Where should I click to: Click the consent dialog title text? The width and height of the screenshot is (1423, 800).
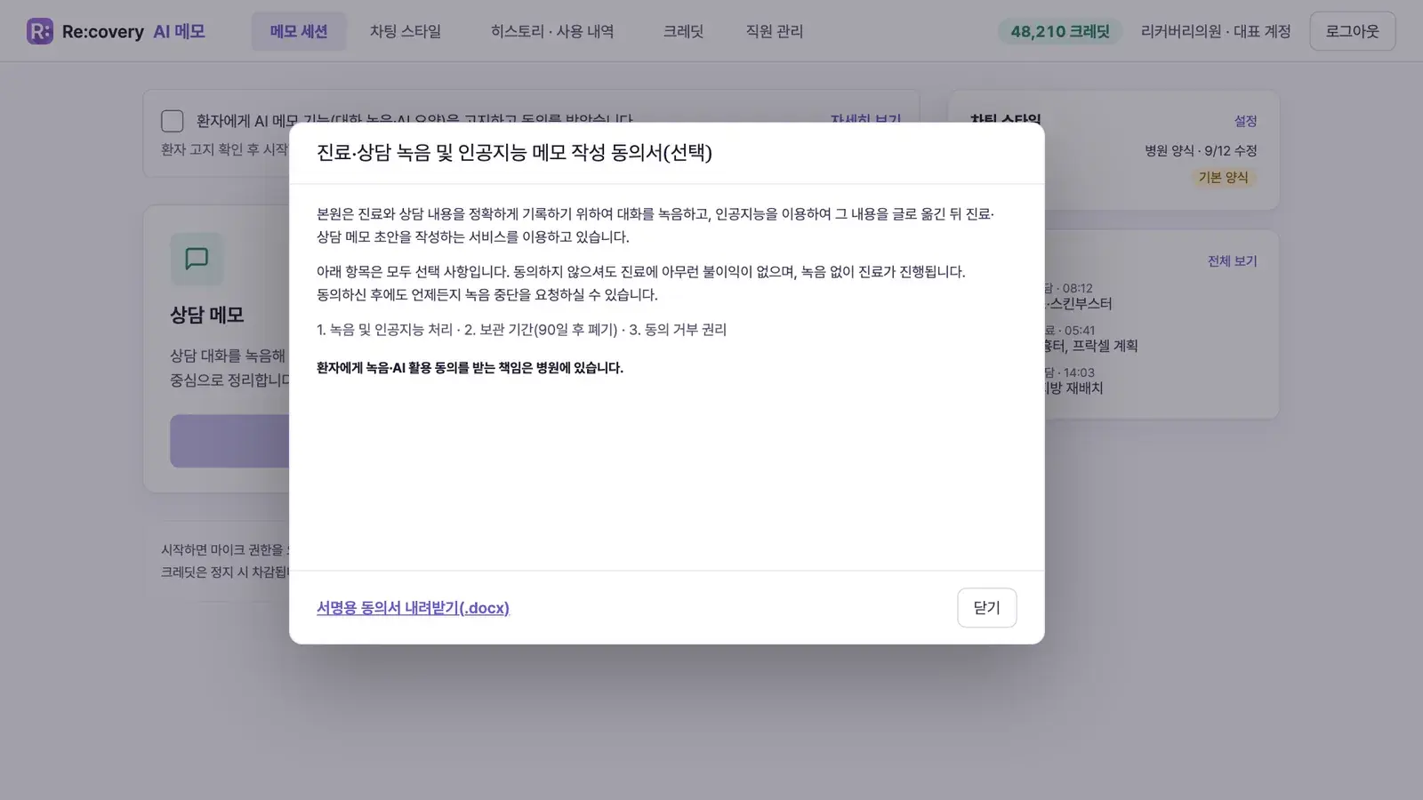point(514,153)
